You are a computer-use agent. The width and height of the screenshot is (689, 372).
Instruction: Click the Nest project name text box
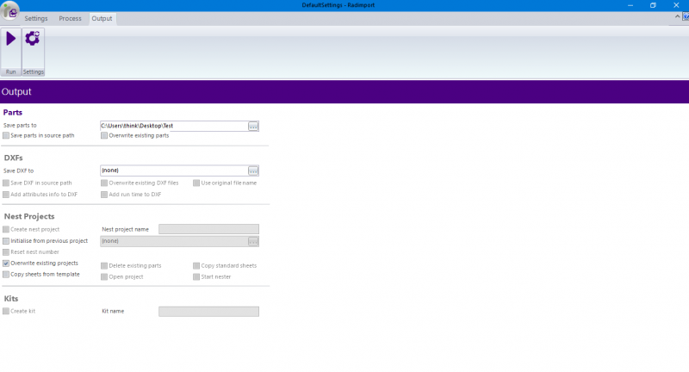click(x=208, y=229)
